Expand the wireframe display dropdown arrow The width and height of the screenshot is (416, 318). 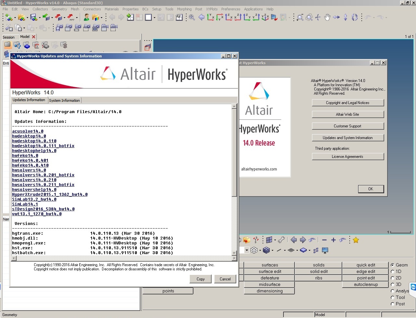(260, 250)
